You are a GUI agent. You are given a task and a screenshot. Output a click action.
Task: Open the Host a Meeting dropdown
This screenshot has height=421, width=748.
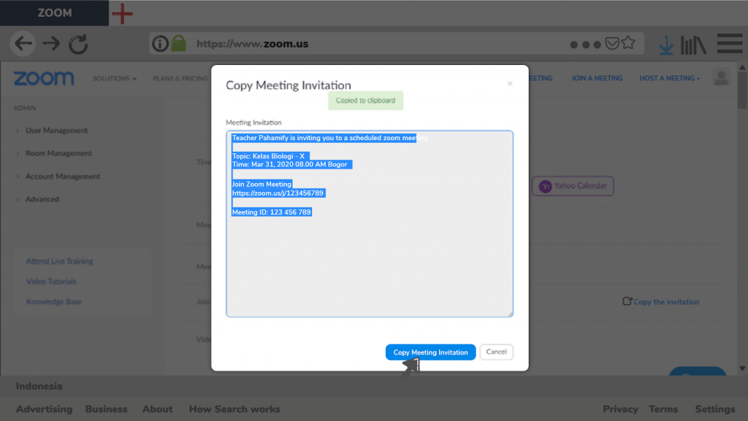pyautogui.click(x=669, y=78)
